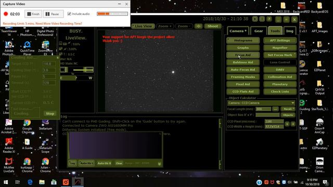The width and height of the screenshot is (333, 187).
Task: Toggle Log mode in histogram panel
Action: [73, 163]
